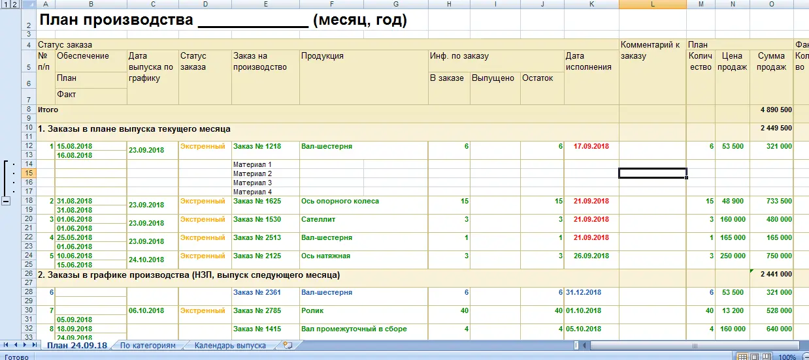
Task: Go to the last sheet tab arrow
Action: pyautogui.click(x=34, y=345)
